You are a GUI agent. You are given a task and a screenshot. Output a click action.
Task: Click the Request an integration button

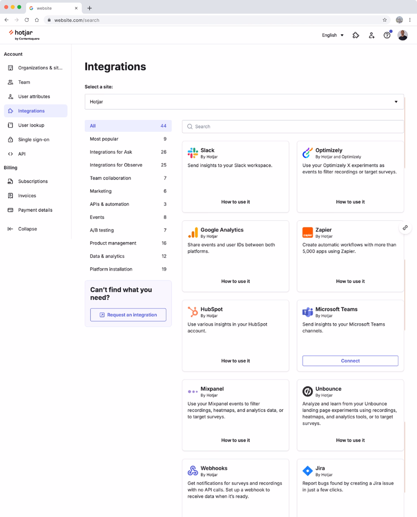click(128, 315)
